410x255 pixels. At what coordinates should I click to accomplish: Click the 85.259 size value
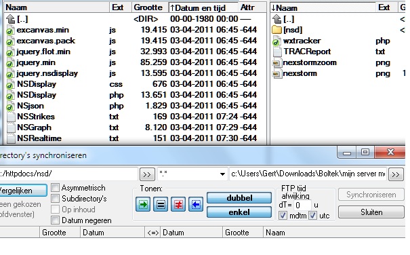153,62
